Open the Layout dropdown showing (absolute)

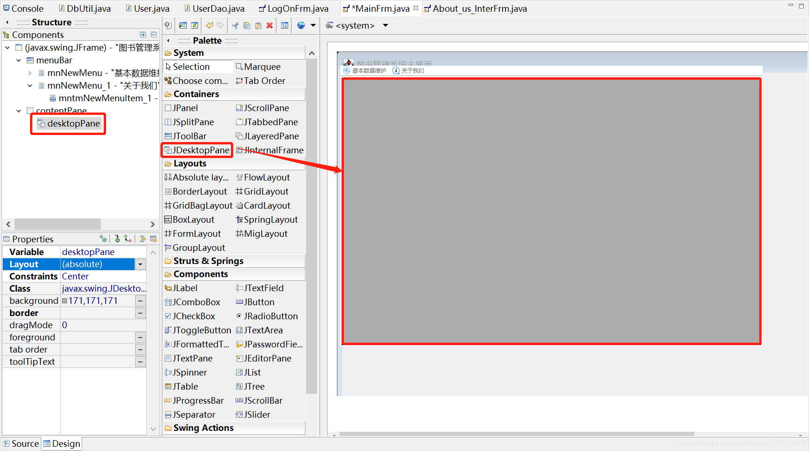140,264
